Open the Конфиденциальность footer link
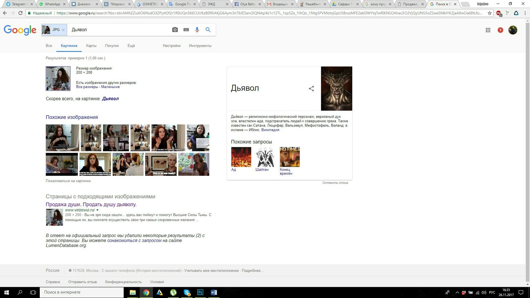530x298 pixels. coord(123,282)
